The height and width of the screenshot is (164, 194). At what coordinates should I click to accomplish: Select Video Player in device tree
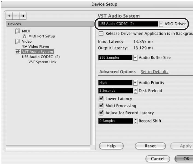39,46
